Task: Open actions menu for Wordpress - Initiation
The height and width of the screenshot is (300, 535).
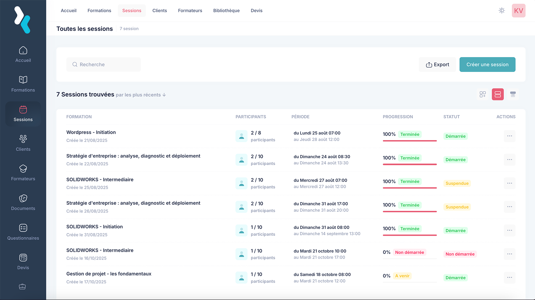Action: pos(509,136)
